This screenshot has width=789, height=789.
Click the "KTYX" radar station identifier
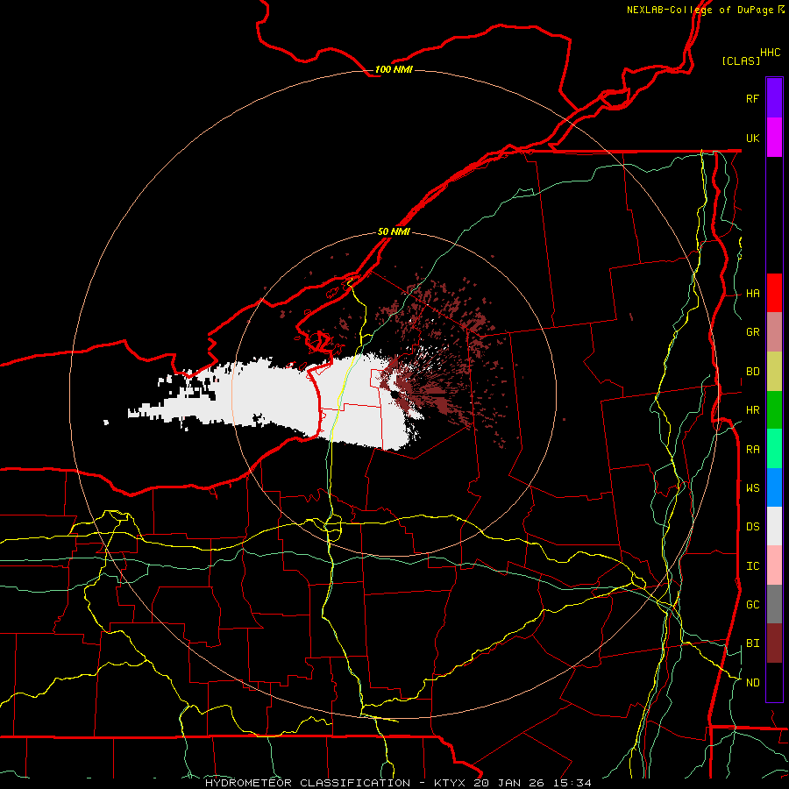point(451,783)
